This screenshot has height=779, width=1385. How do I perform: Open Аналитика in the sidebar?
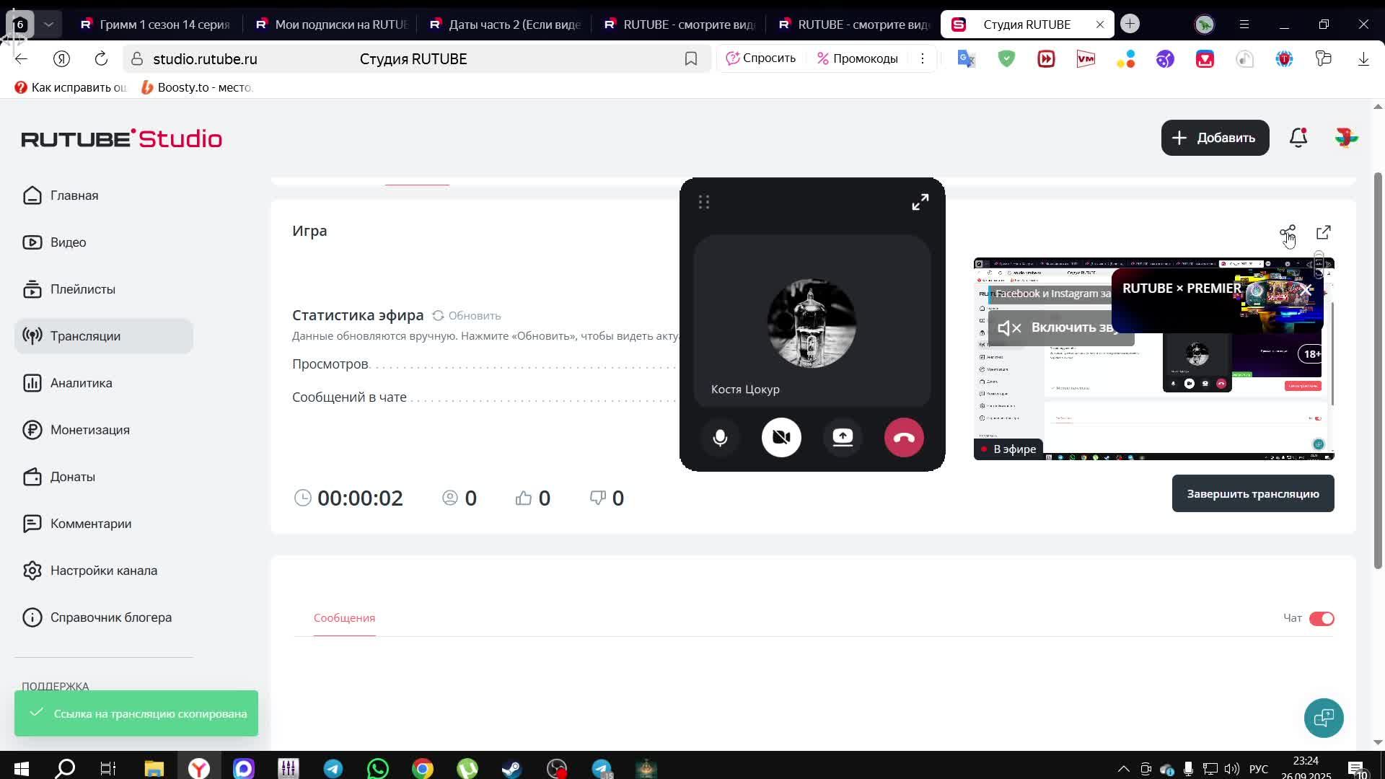click(x=81, y=383)
